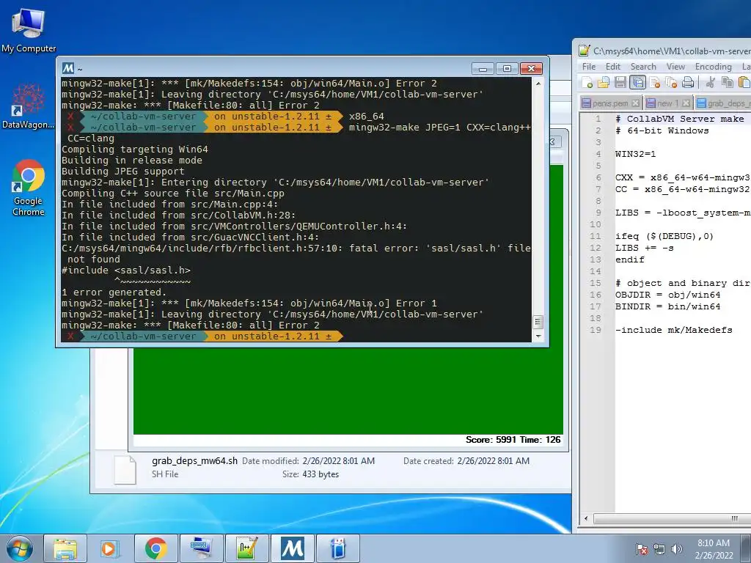Click the 'Building JPEG support' terminal line

pyautogui.click(x=122, y=171)
